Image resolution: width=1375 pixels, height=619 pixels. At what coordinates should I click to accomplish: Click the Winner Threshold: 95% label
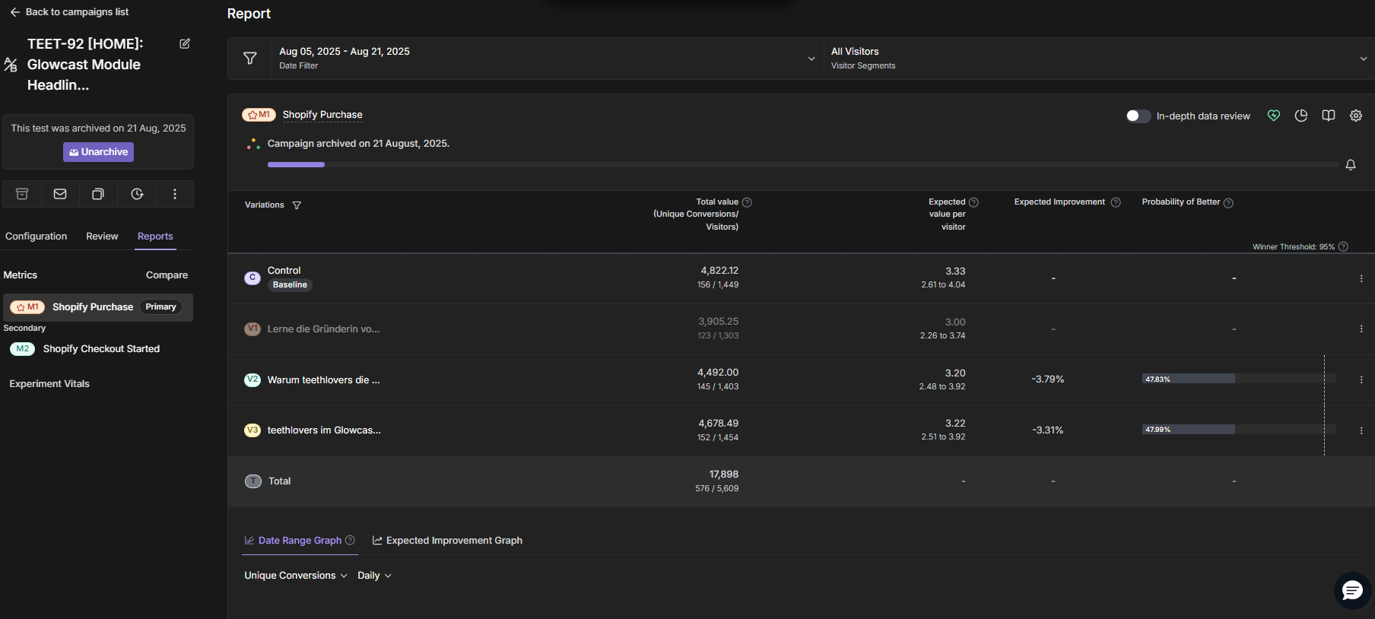tap(1294, 247)
